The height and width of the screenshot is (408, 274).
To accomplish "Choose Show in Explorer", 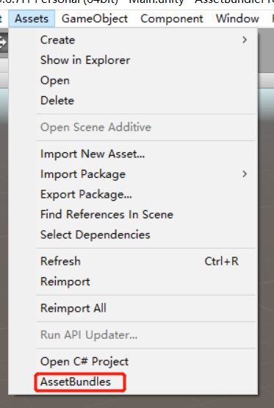I will pyautogui.click(x=133, y=60).
